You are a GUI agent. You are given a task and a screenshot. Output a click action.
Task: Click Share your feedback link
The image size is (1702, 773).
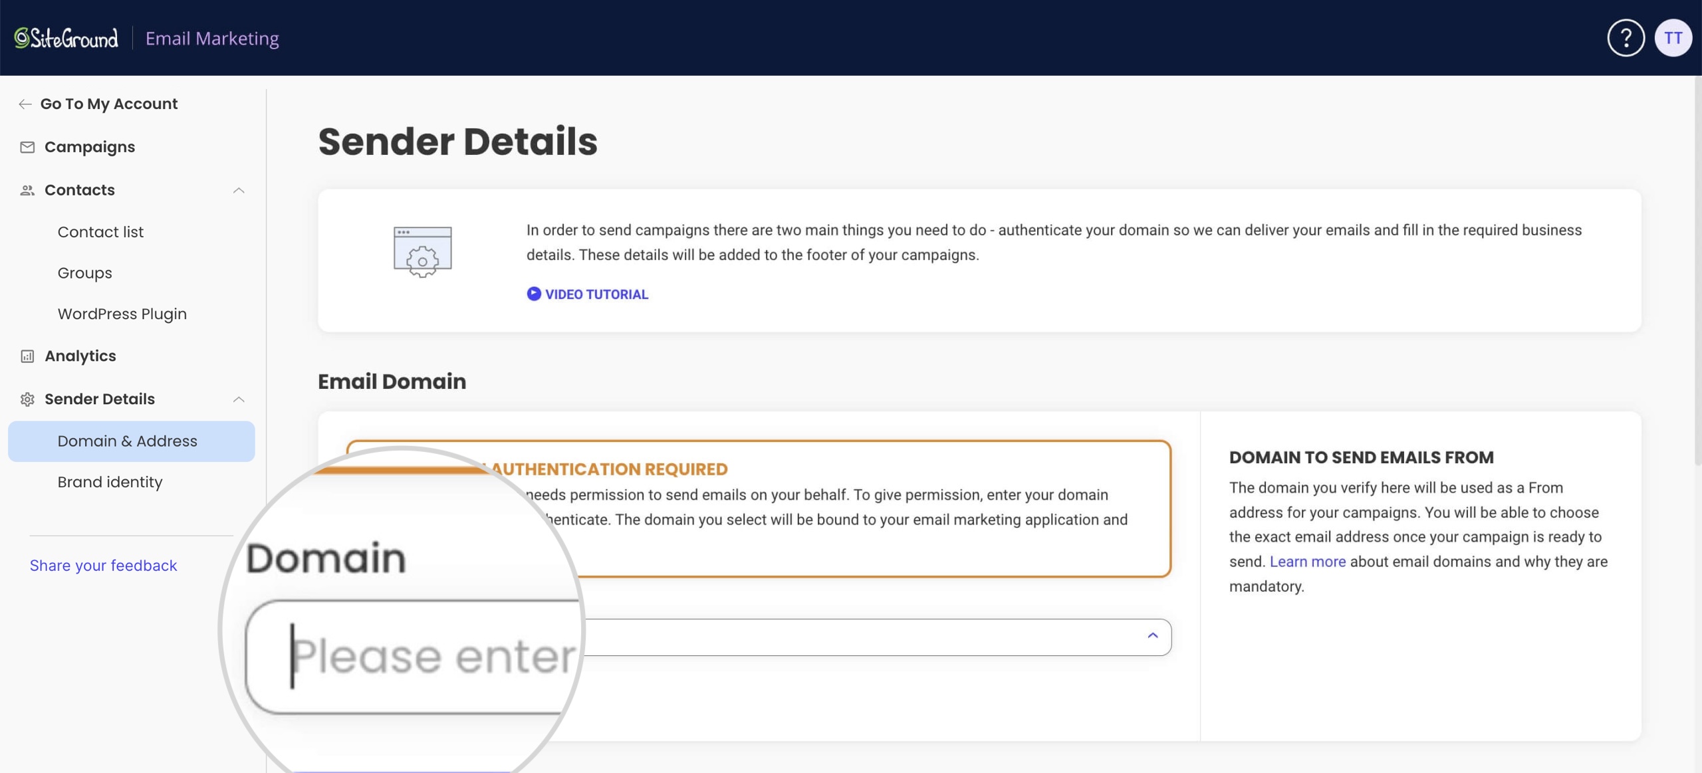click(x=104, y=566)
